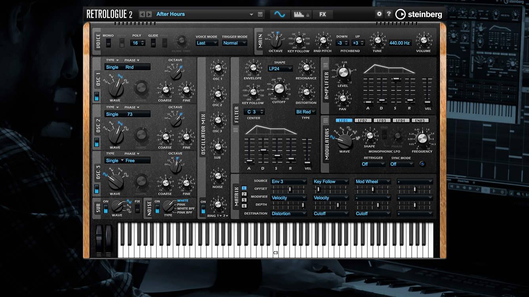Open OSC 1 TYPE dropdown
The image size is (529, 297).
(x=112, y=60)
